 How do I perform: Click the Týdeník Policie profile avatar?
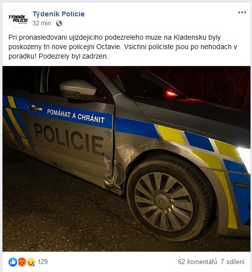tap(18, 18)
